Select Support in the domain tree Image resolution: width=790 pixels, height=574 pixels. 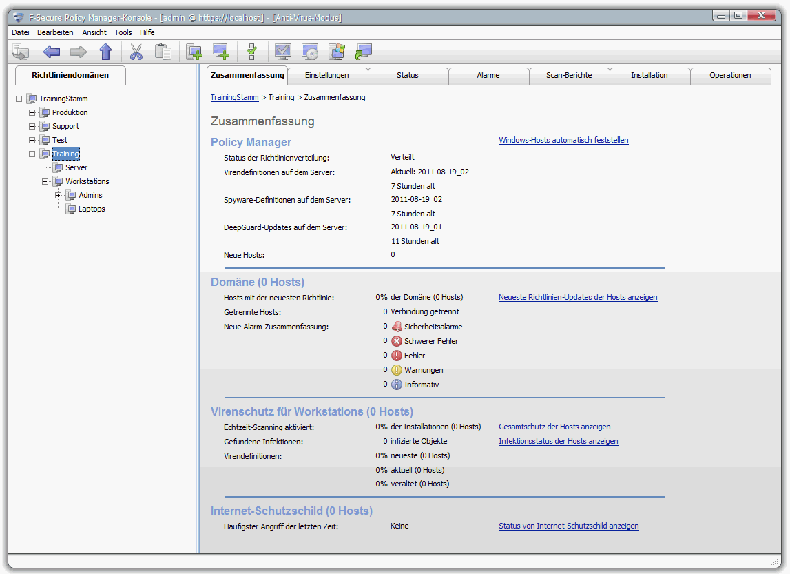[x=65, y=127]
